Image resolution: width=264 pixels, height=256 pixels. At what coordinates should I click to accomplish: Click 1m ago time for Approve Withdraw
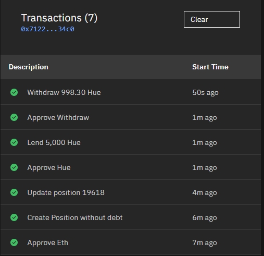pos(205,117)
